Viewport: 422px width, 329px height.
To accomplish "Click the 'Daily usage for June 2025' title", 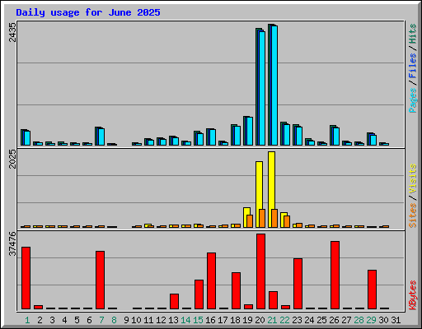I will (x=88, y=12).
